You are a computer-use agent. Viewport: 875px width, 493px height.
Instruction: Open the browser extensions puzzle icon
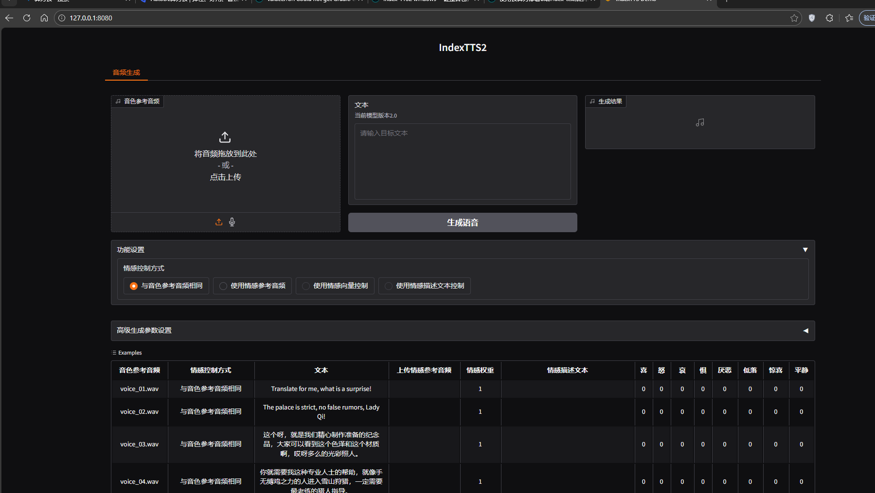pos(830,18)
